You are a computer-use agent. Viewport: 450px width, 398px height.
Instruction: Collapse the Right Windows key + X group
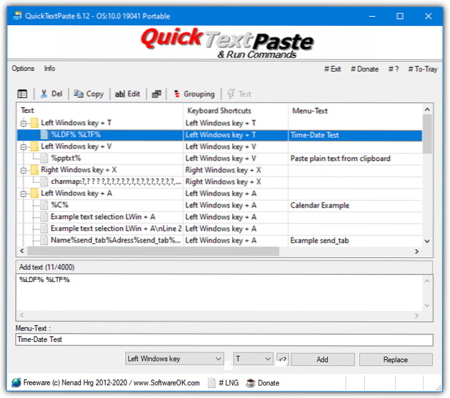tap(24, 170)
